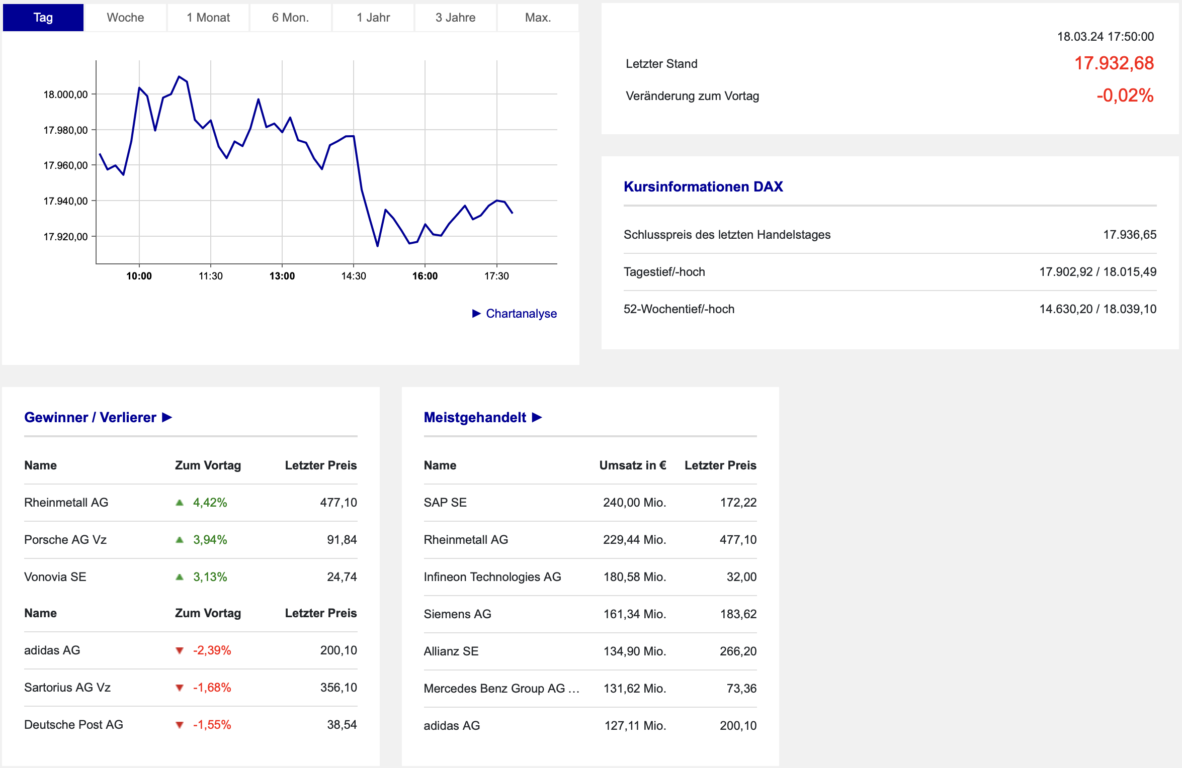Screen dimensions: 1182x768
Task: Click the green up arrow for Vonovia SE
Action: 180,577
